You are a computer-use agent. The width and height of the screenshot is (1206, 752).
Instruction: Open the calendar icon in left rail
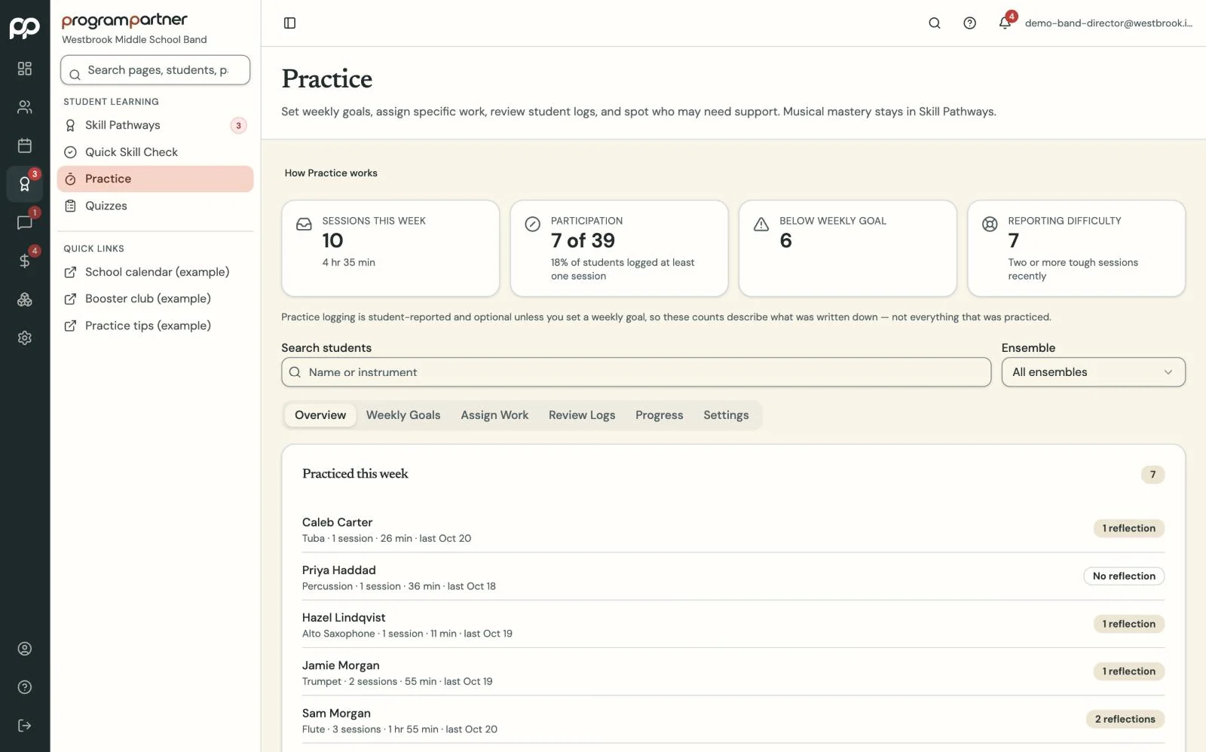pyautogui.click(x=25, y=145)
